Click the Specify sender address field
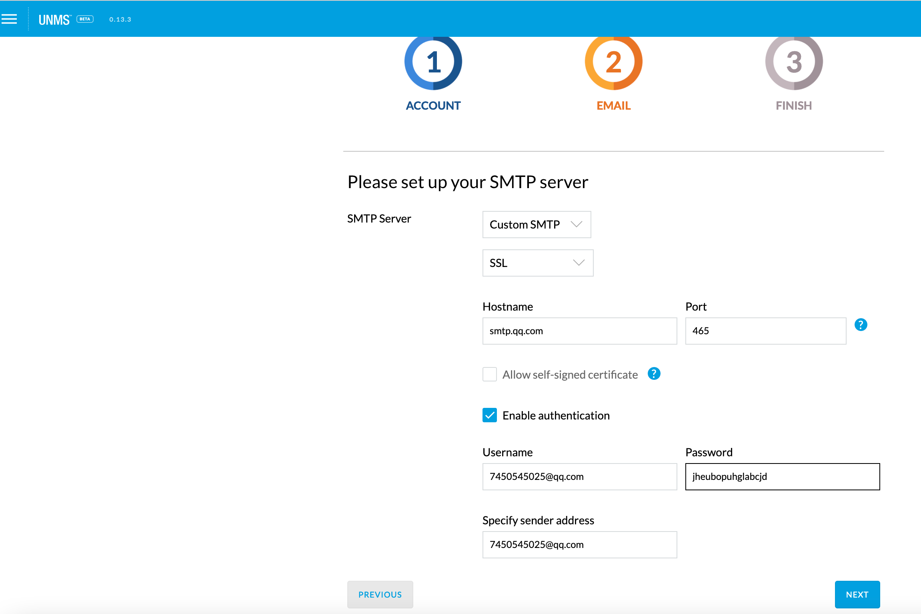Viewport: 921px width, 614px height. coord(579,545)
